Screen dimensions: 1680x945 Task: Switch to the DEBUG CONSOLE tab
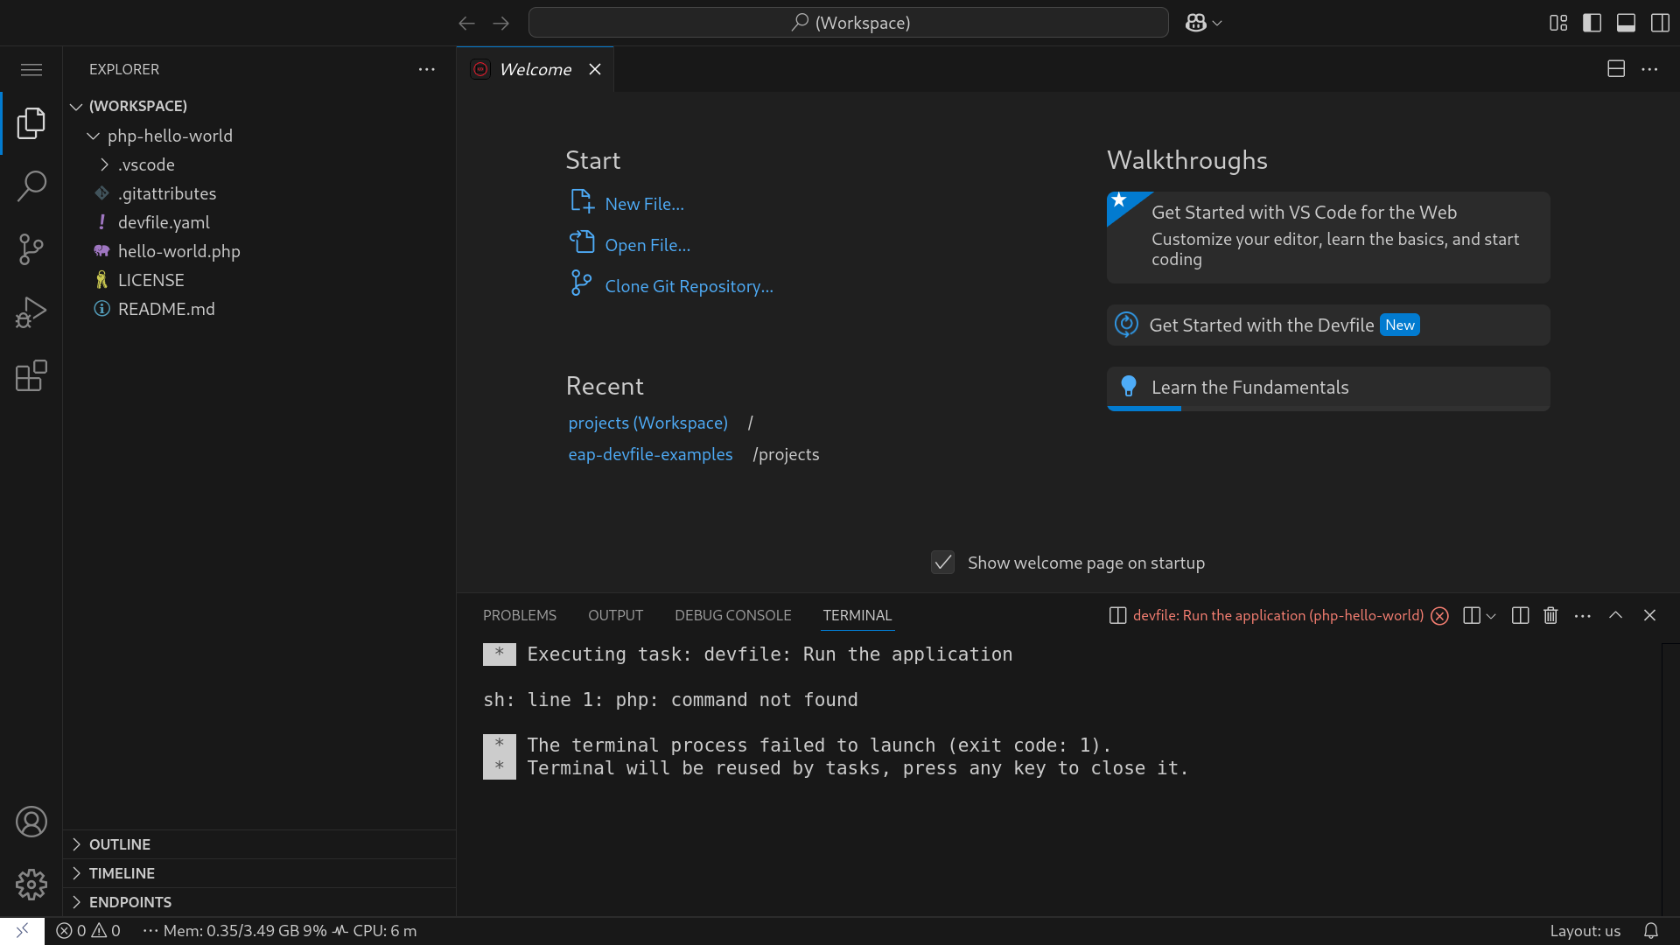point(732,615)
